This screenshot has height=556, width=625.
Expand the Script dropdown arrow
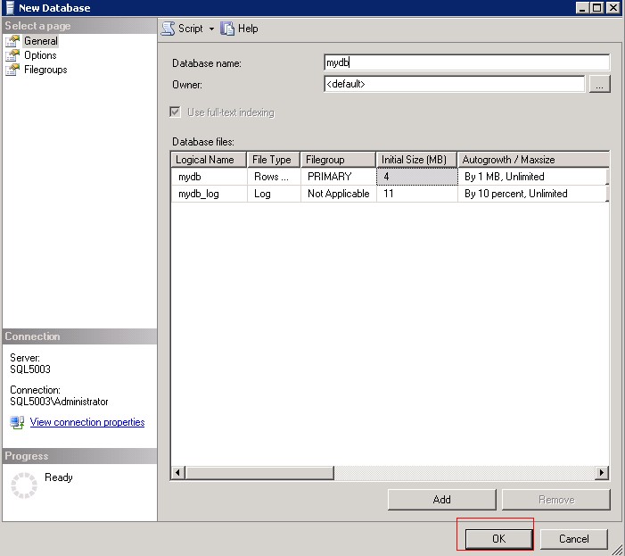211,29
